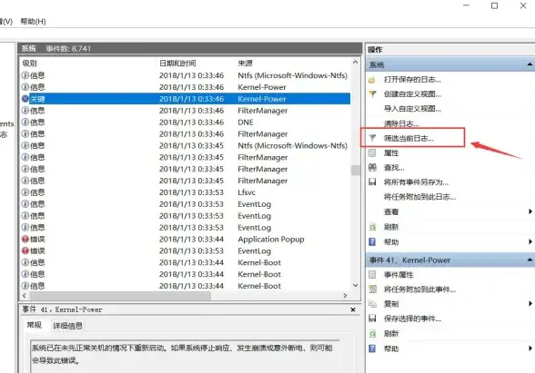Click the horizontal scroll left arrow

(x=24, y=296)
